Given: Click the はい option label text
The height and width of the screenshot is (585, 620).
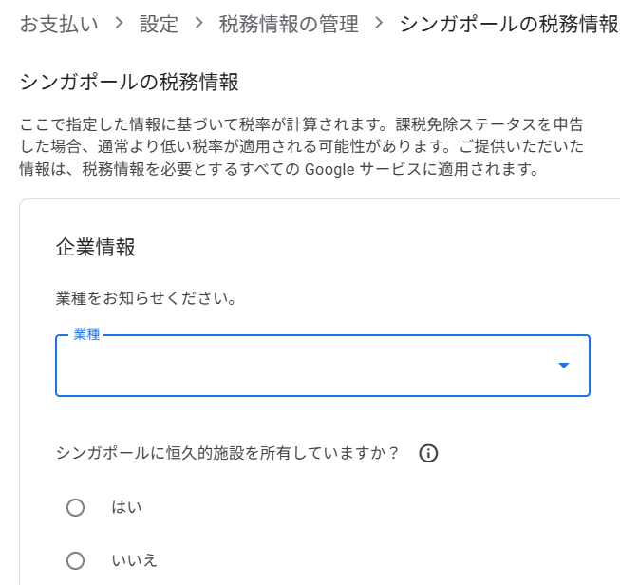Looking at the screenshot, I should (126, 507).
